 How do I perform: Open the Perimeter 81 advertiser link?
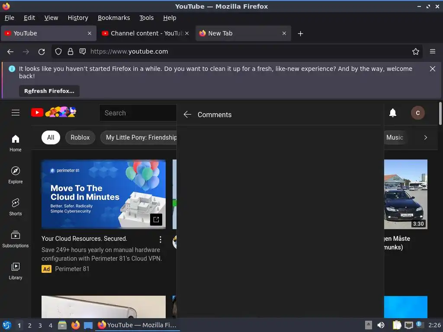[72, 269]
